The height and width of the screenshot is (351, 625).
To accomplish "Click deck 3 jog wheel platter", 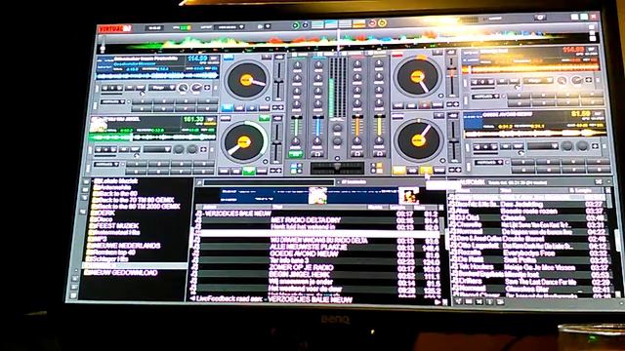I will point(243,142).
